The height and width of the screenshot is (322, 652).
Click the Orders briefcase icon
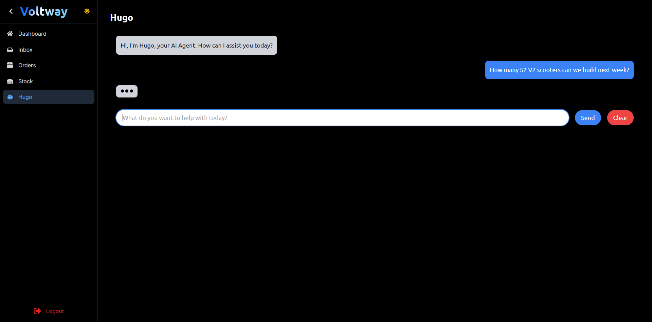10,65
